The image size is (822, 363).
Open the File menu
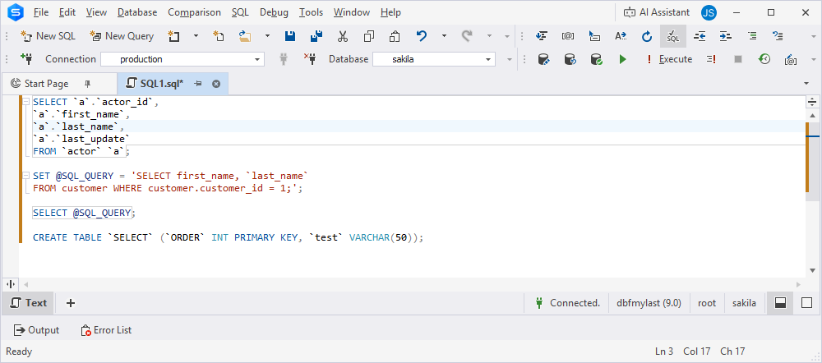(41, 12)
